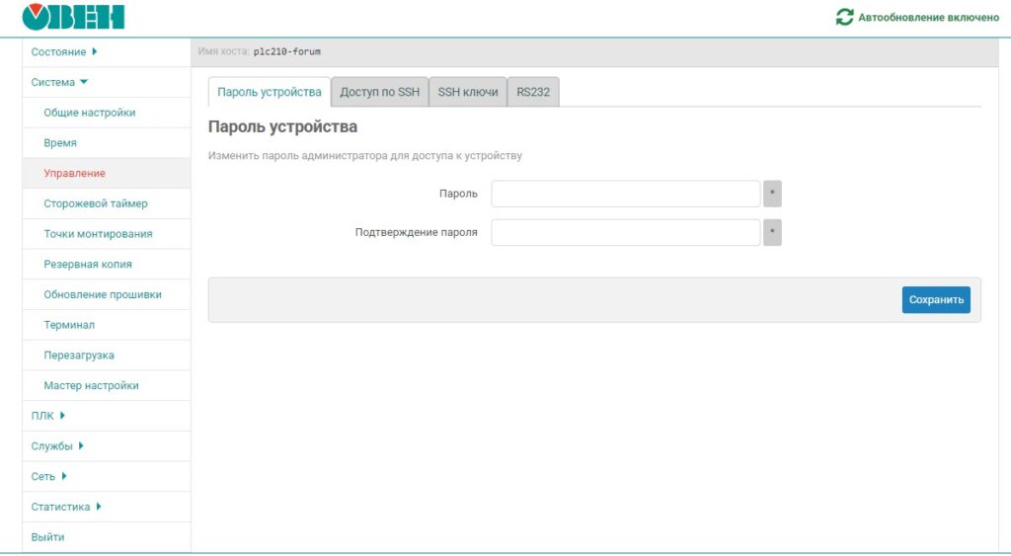Toggle Автообновление включено status

928,17
